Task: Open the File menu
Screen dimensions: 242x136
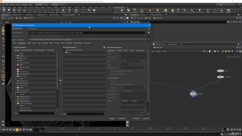Action: (3, 5)
